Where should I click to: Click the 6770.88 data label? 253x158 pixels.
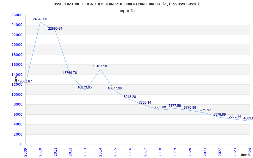[x=190, y=107]
